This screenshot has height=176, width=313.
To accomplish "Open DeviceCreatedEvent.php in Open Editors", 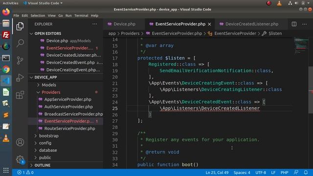I will point(66,63).
